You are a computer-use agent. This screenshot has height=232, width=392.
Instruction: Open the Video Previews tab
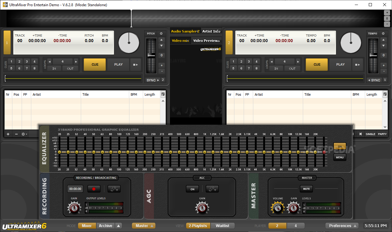coord(206,41)
